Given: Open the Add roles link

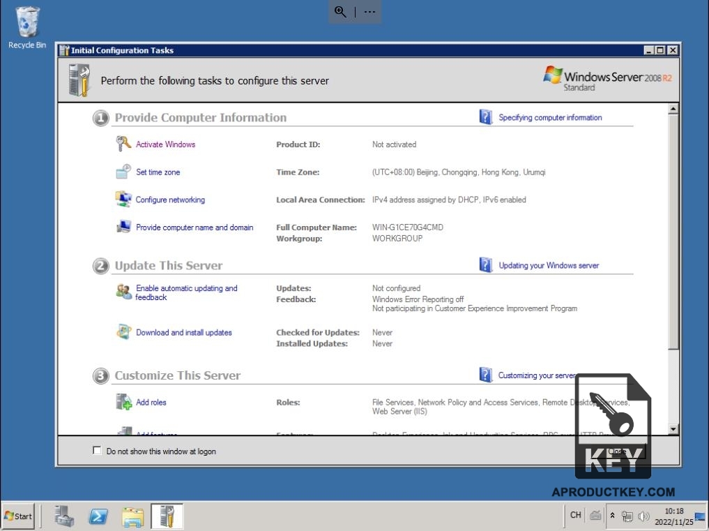Looking at the screenshot, I should (x=151, y=402).
